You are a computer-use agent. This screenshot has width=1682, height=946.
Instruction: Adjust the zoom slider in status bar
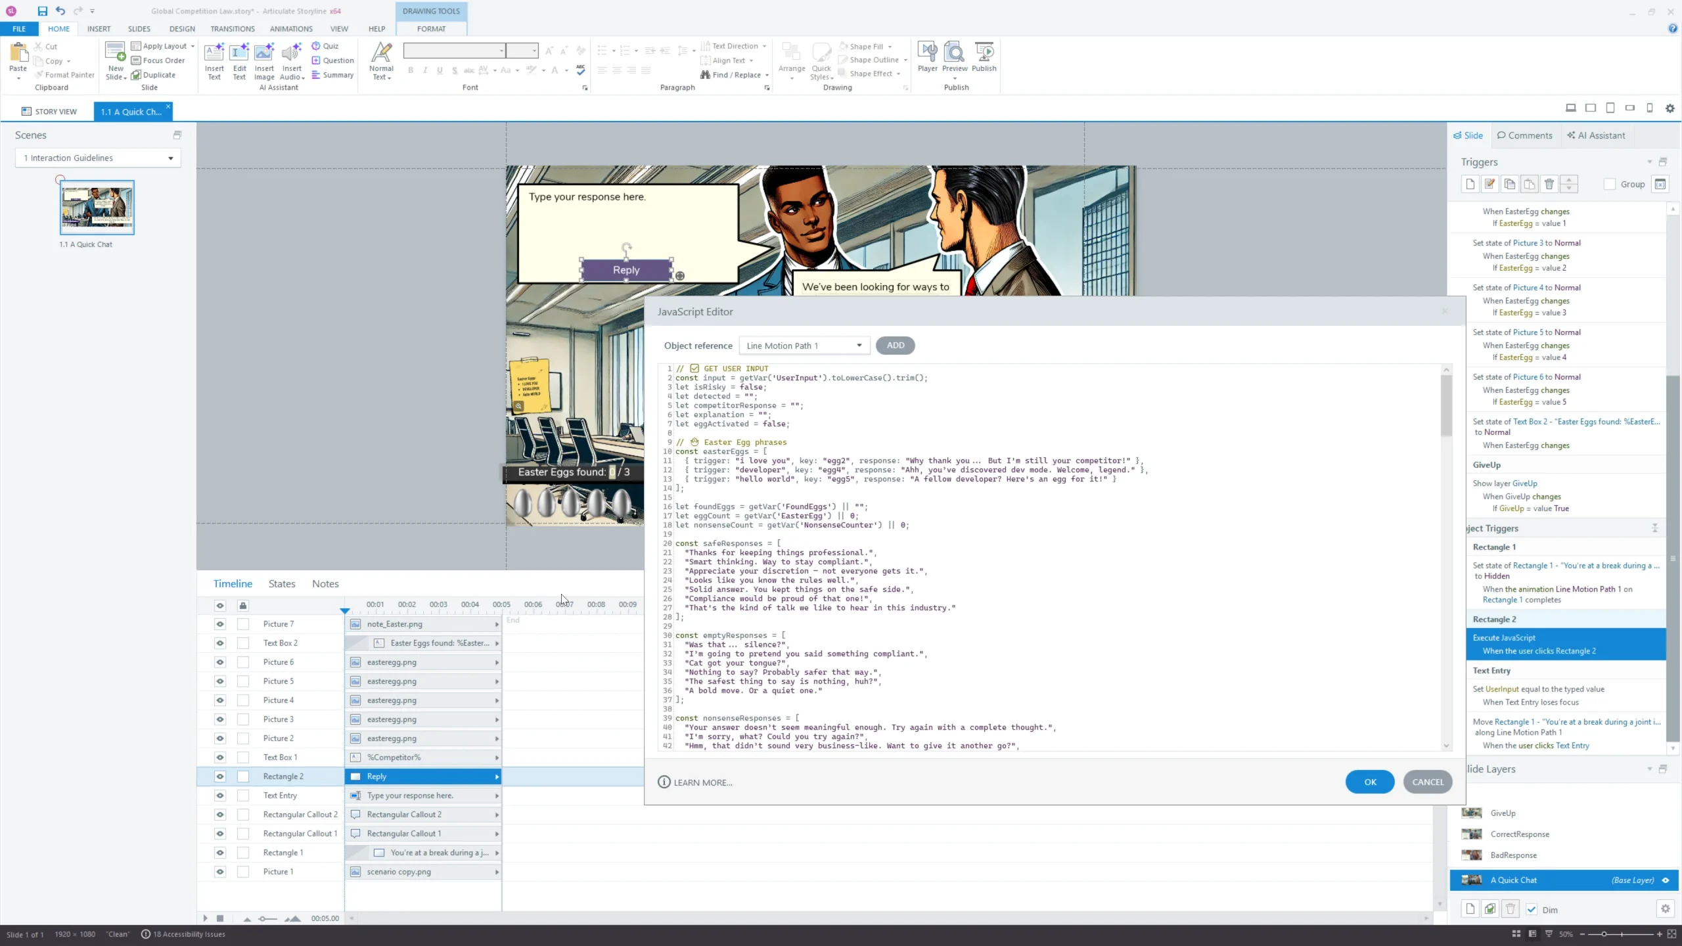tap(1604, 934)
